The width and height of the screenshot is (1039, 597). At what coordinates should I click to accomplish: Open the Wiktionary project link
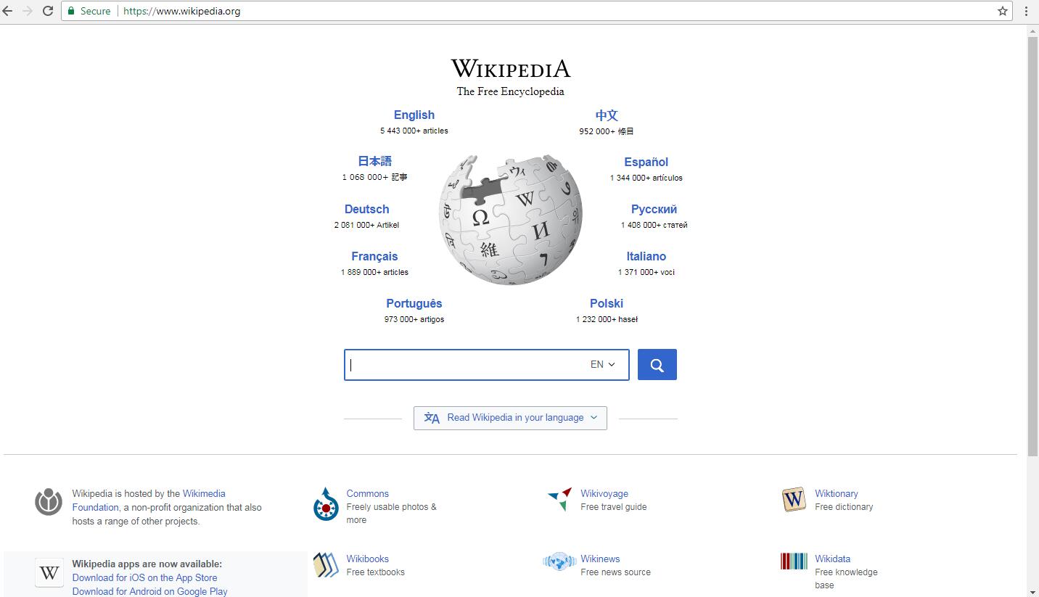click(x=837, y=493)
